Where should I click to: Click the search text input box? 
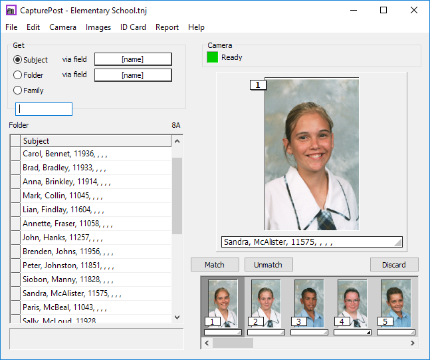pyautogui.click(x=44, y=109)
